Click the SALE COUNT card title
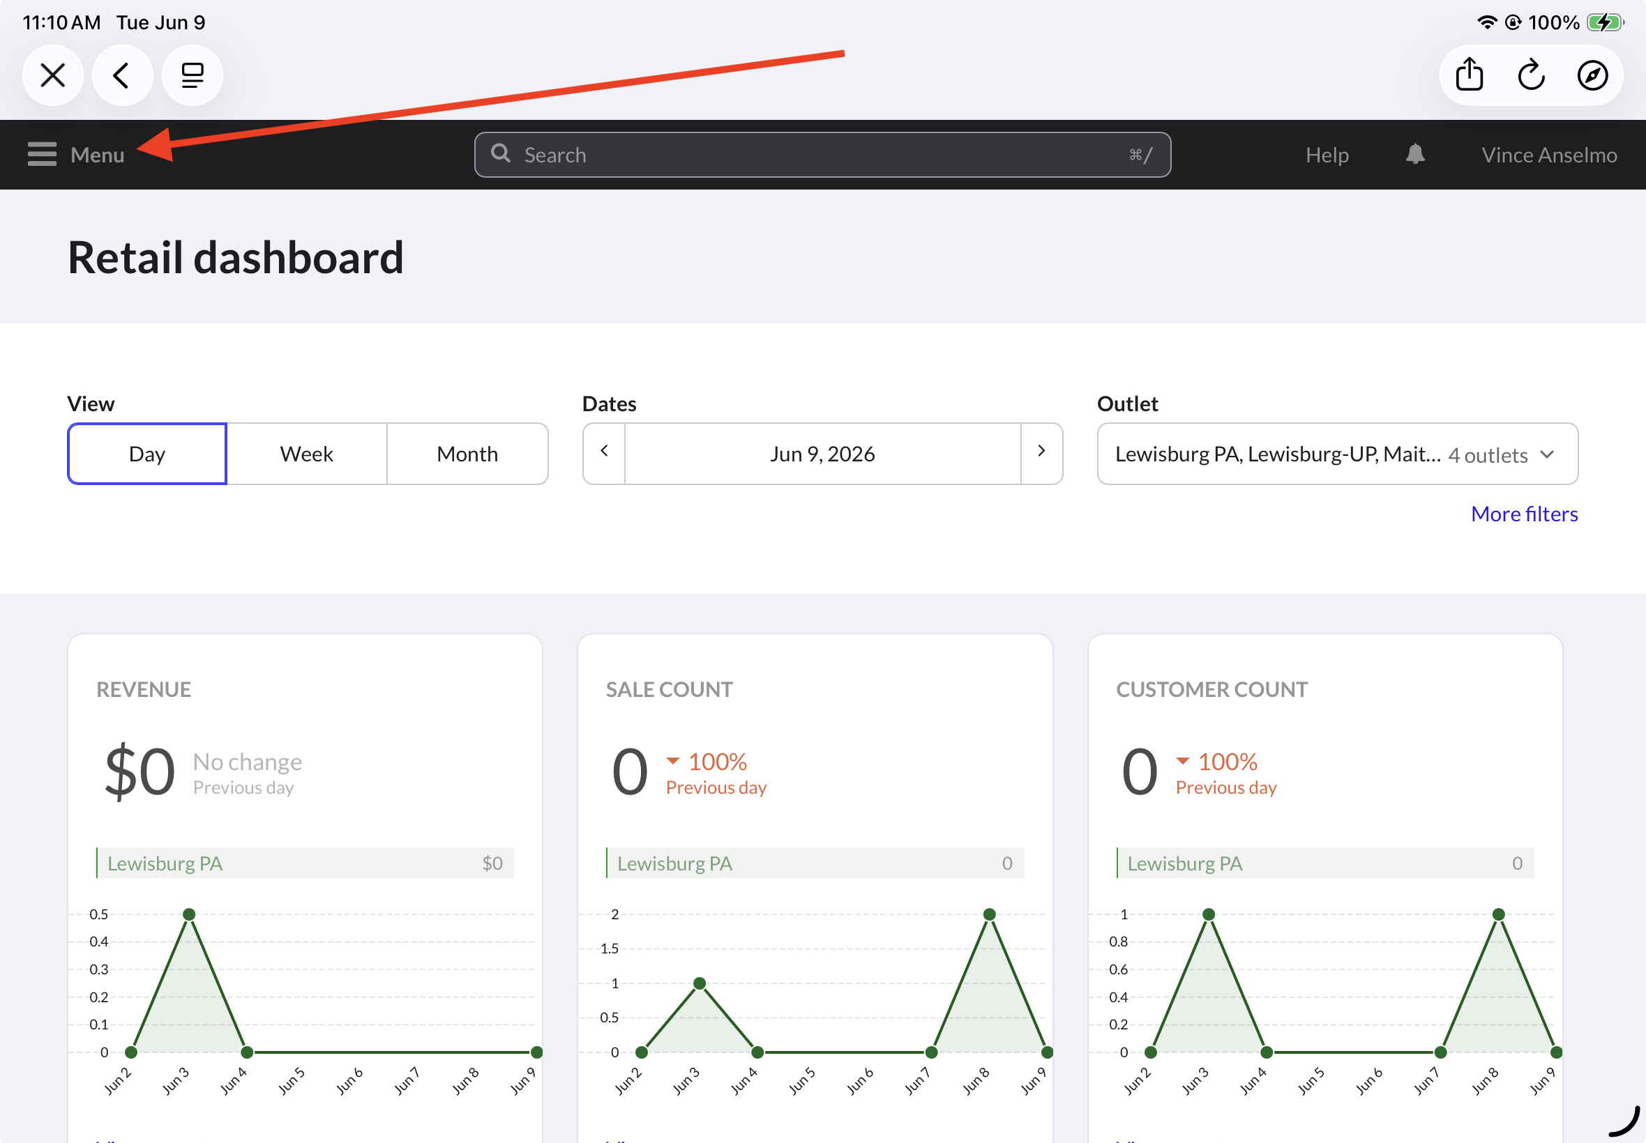The width and height of the screenshot is (1646, 1143). (x=670, y=689)
